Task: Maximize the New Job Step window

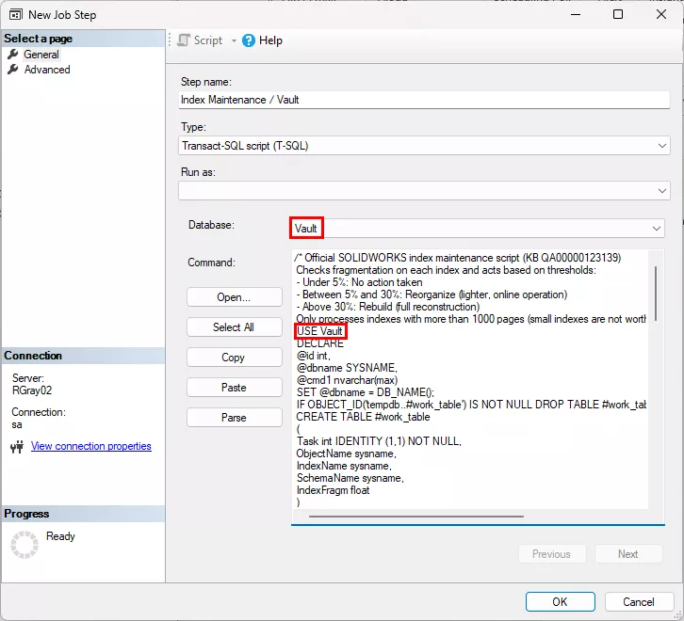Action: pos(618,14)
